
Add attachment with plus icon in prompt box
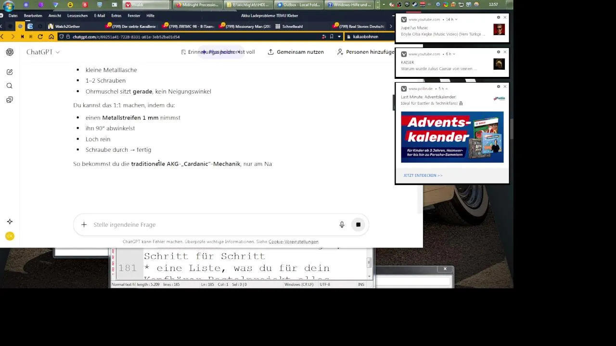(84, 224)
